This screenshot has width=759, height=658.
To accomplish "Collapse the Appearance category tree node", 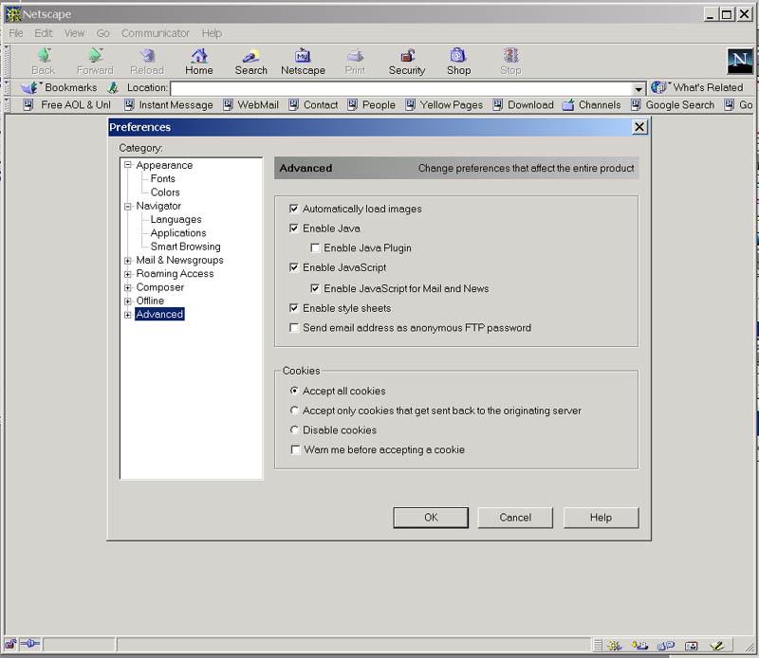I will pos(128,165).
